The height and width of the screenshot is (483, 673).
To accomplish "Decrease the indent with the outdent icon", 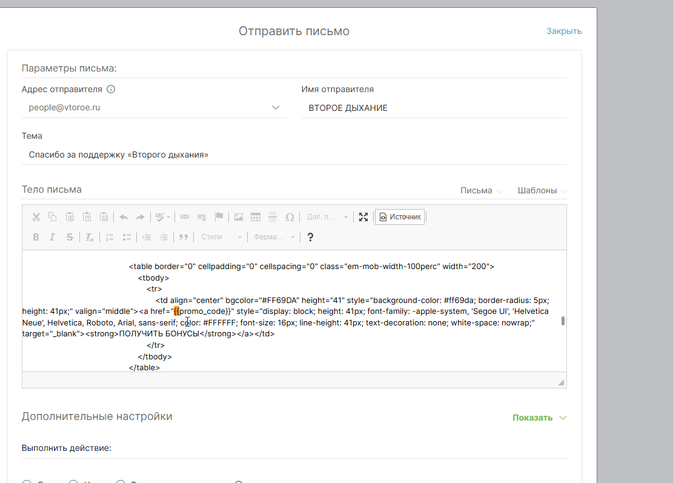I will 147,237.
